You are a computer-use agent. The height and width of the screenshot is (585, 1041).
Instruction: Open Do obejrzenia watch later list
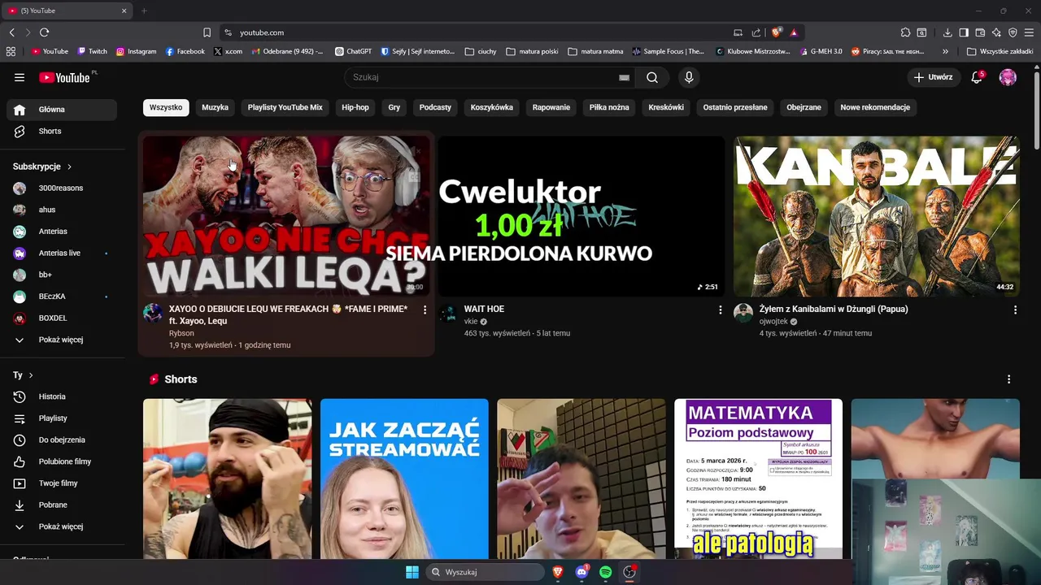tap(63, 440)
